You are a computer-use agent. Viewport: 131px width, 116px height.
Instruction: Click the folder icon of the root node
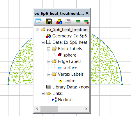click(43, 29)
